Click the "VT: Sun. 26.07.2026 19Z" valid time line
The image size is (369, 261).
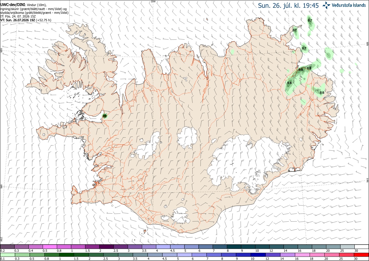pyautogui.click(x=18, y=20)
